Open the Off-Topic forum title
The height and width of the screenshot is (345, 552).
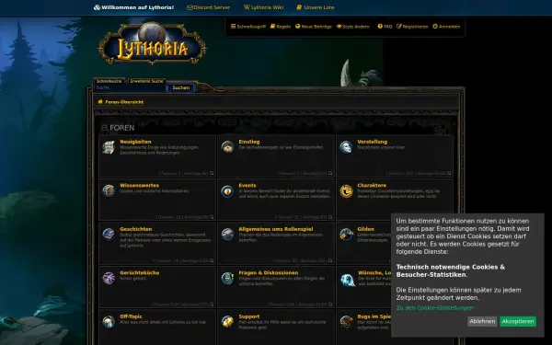pos(131,316)
